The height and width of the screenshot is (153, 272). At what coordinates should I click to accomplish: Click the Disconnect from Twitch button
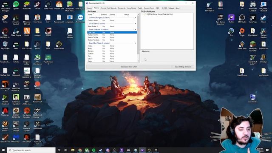(x=129, y=67)
